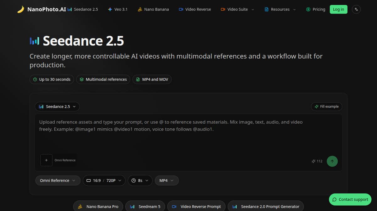The height and width of the screenshot is (211, 377).
Task: Click the MP4 and MOV badge
Action: (x=152, y=80)
